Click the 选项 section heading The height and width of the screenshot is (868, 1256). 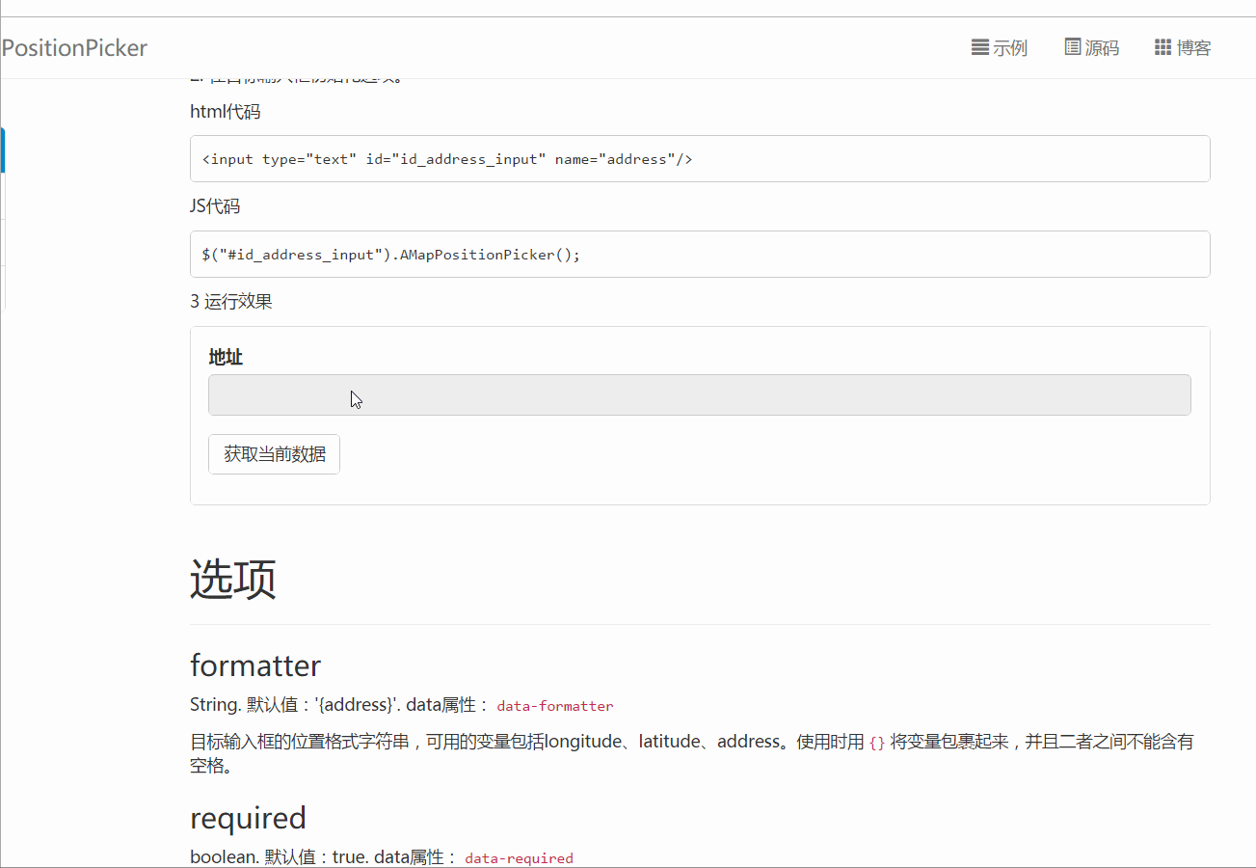233,580
